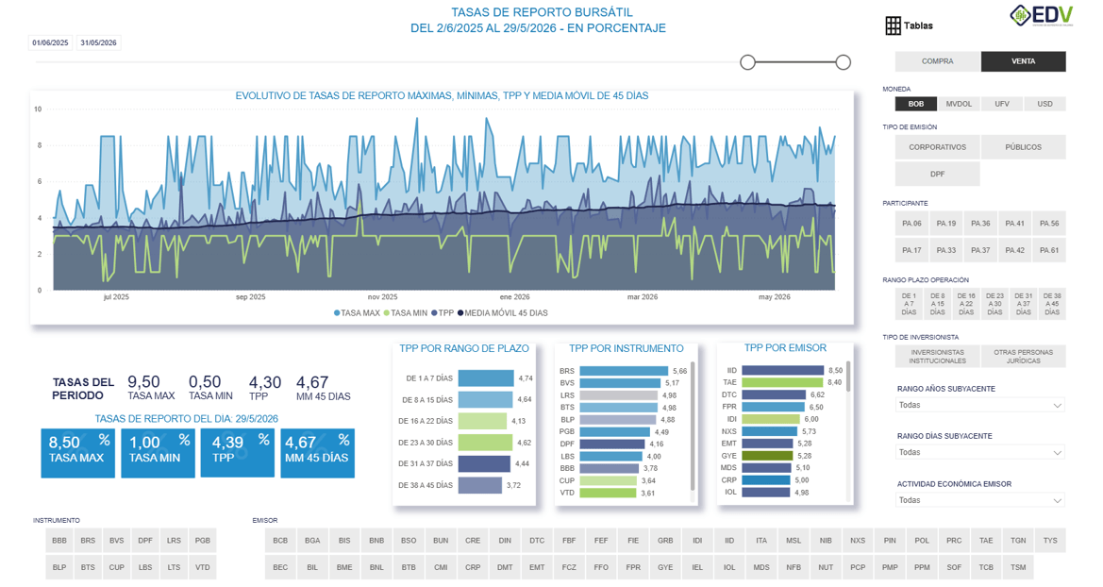Select participant PA.36
1103x587 pixels.
click(980, 223)
